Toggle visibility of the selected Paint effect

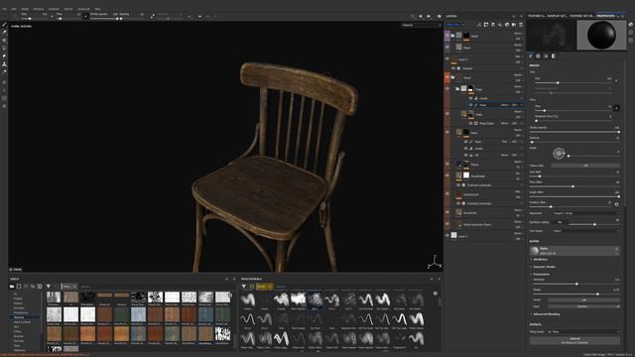pos(470,105)
